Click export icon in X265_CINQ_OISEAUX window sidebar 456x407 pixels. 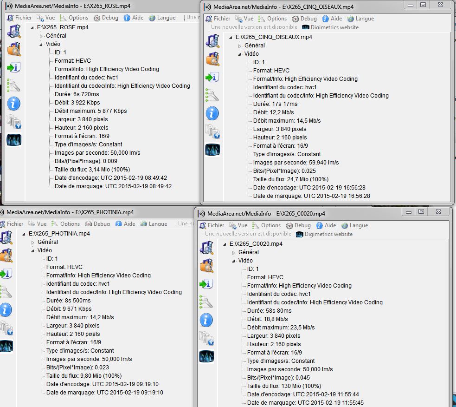[x=212, y=77]
